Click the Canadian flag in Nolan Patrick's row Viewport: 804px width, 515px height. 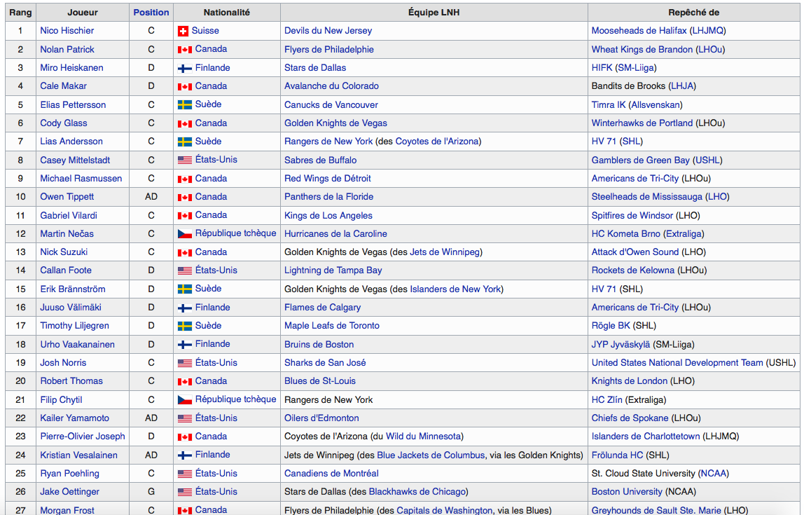click(x=185, y=50)
